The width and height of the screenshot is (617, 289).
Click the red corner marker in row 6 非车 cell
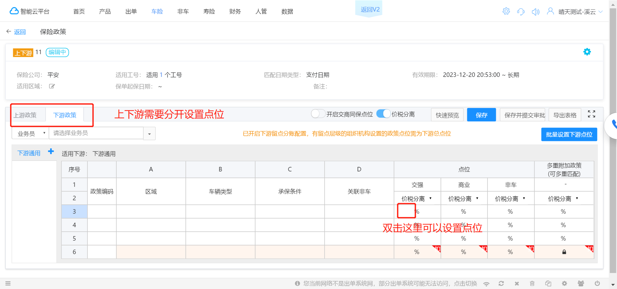(530, 248)
